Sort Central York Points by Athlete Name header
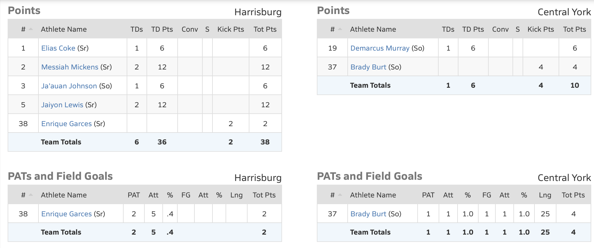Viewport: 594px width, 248px height. [x=373, y=29]
